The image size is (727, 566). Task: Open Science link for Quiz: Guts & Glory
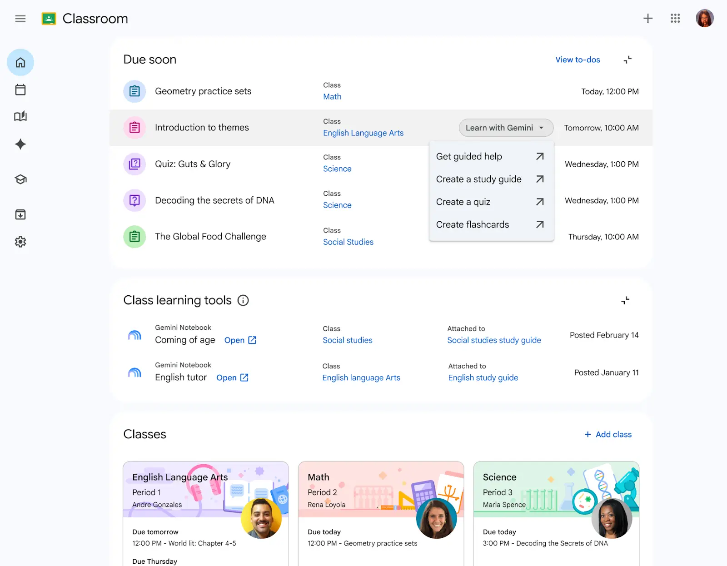pyautogui.click(x=337, y=169)
